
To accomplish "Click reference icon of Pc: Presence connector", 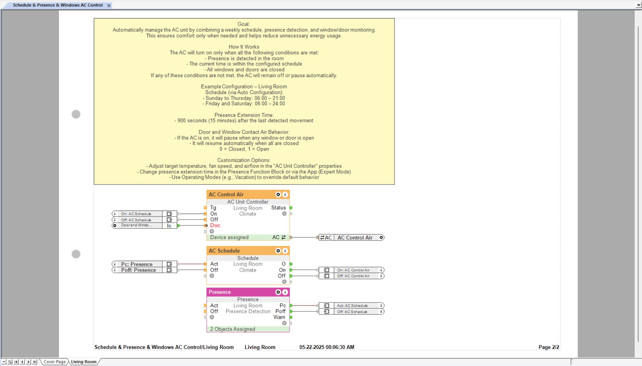I will [x=169, y=264].
